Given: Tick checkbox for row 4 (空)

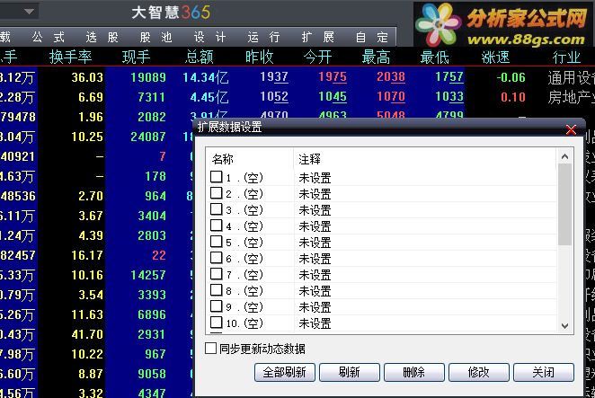Looking at the screenshot, I should click(217, 226).
